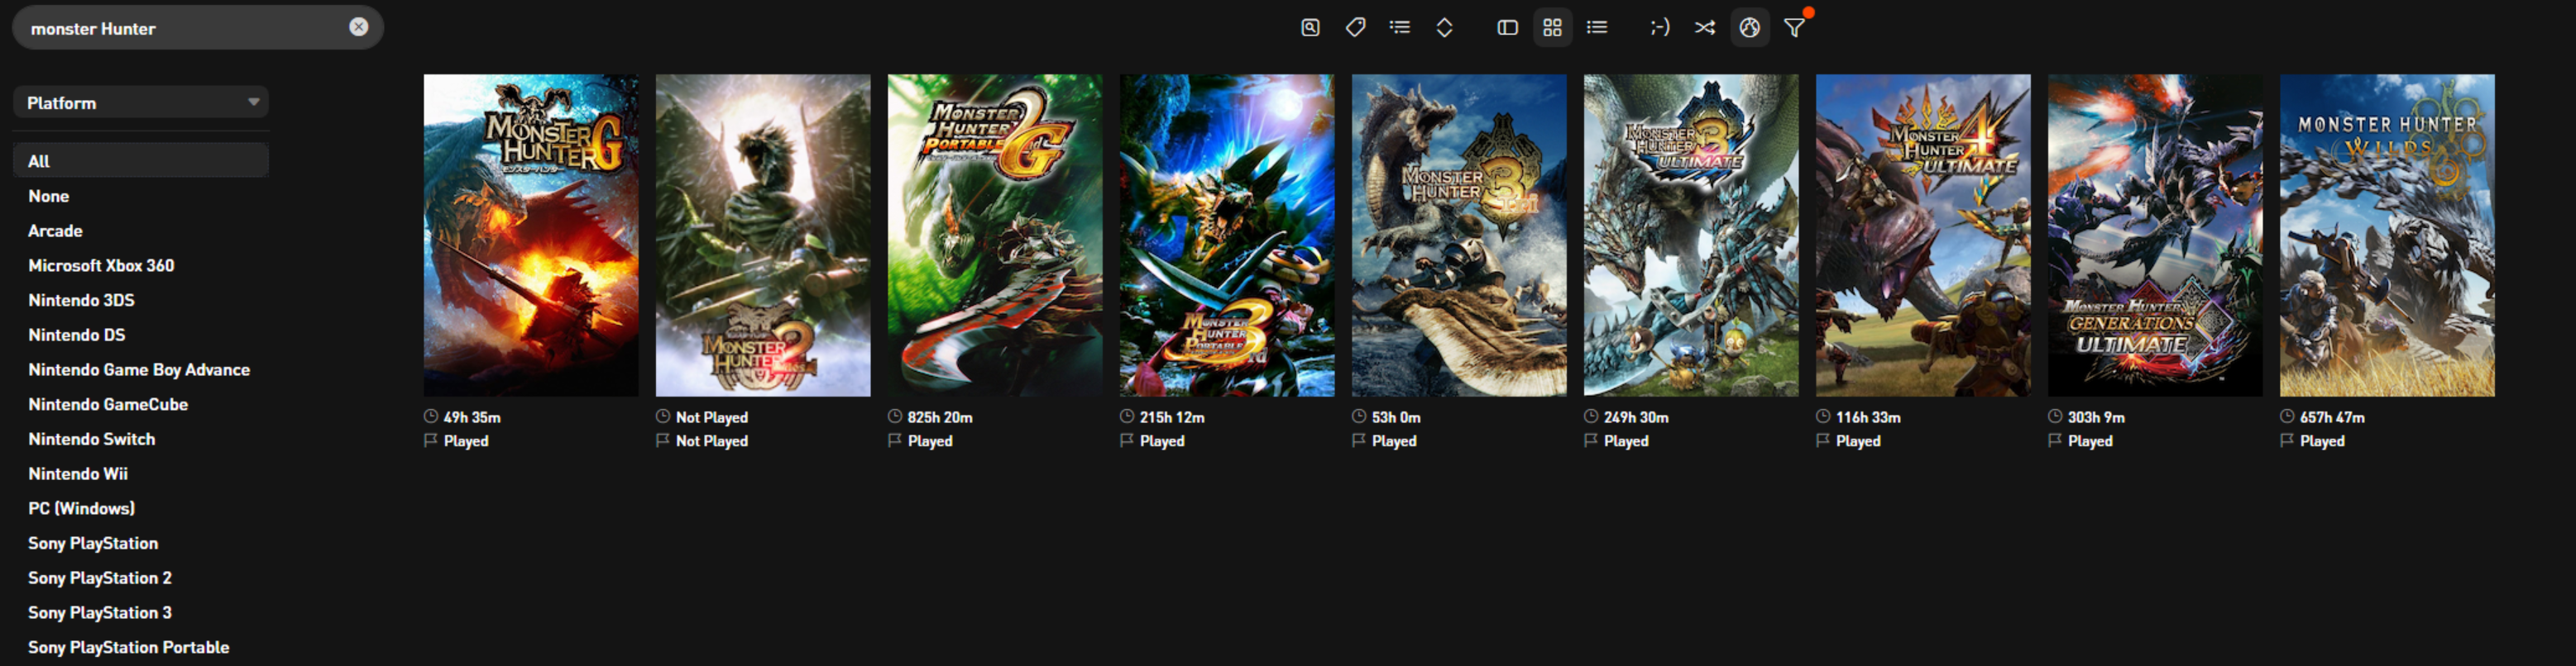
Task: Choose Nintendo Game Boy Advance filter
Action: (x=141, y=369)
